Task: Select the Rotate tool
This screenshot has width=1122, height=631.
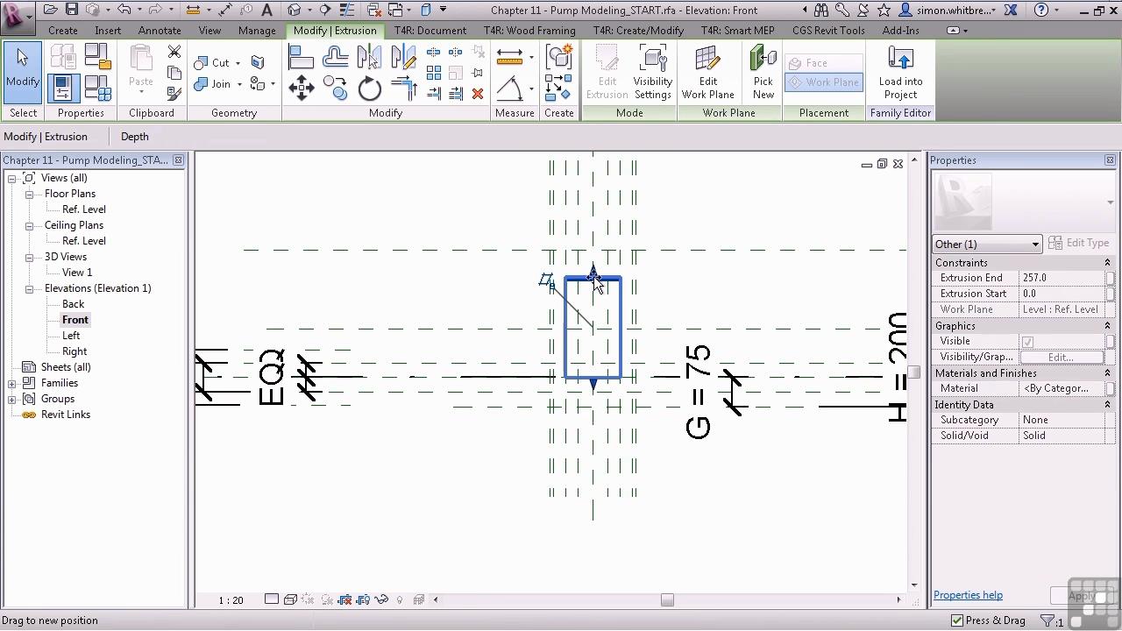Action: [x=369, y=88]
